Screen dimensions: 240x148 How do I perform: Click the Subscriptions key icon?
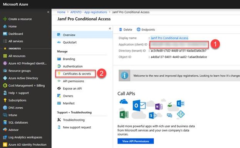(x=5, y=100)
